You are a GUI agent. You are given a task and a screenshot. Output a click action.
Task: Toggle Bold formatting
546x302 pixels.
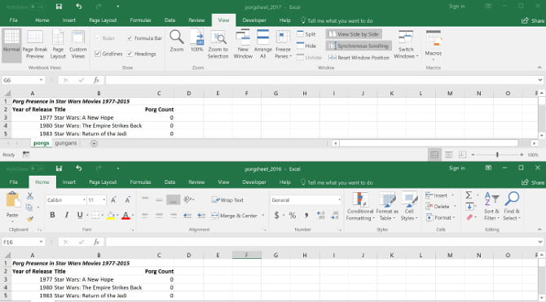pyautogui.click(x=52, y=215)
